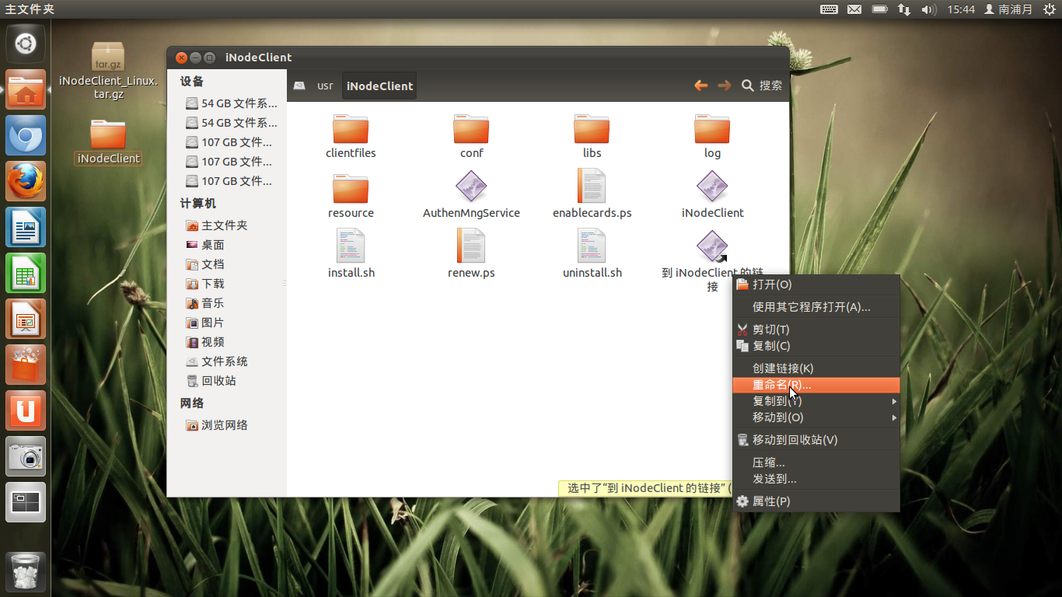1062x597 pixels.
Task: Select the install.sh script icon
Action: tap(351, 246)
